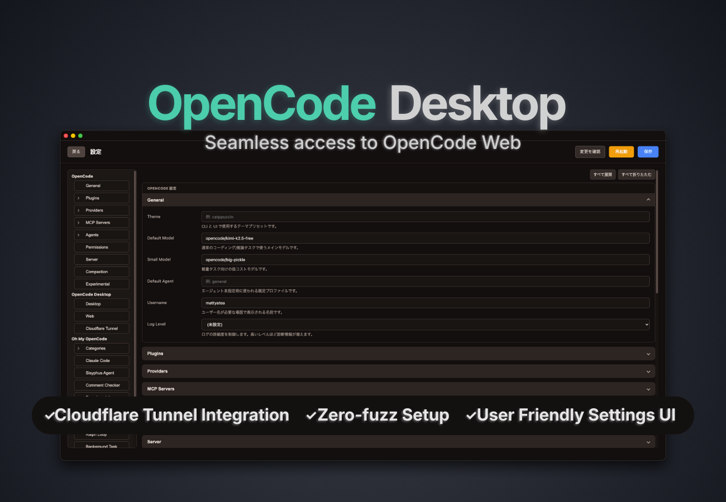Expand the Plugins section panel
The image size is (726, 502).
[398, 354]
